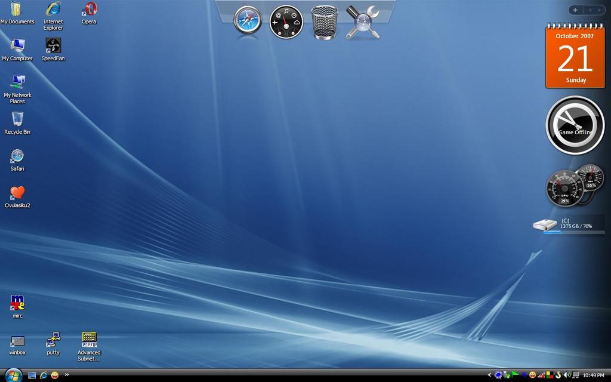Click the Show Desktop quick launch icon
This screenshot has width=611, height=382.
click(32, 375)
